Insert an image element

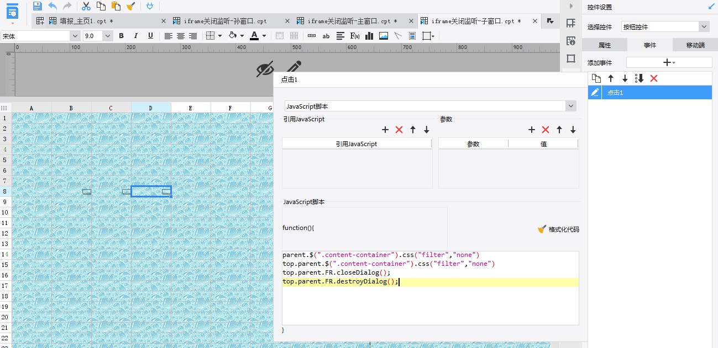384,36
